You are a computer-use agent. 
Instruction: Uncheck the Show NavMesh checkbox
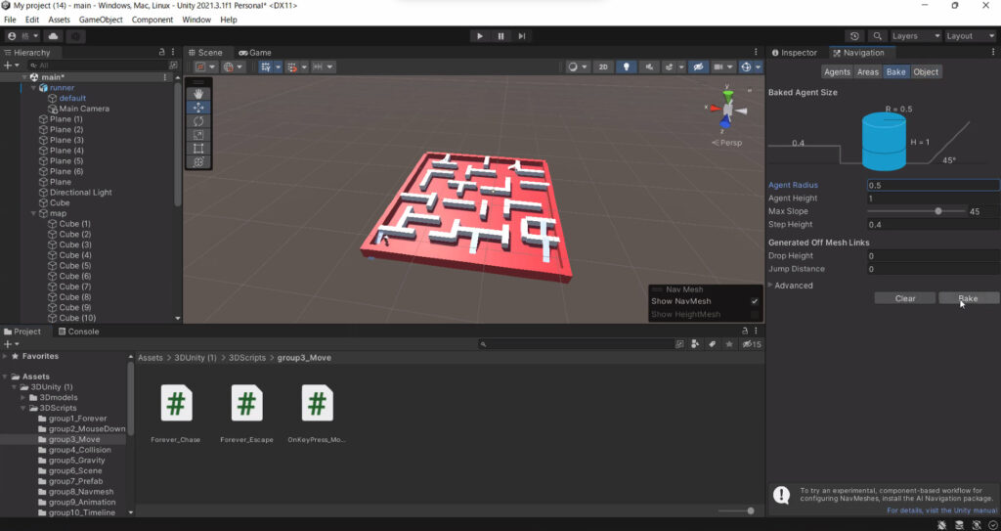754,301
